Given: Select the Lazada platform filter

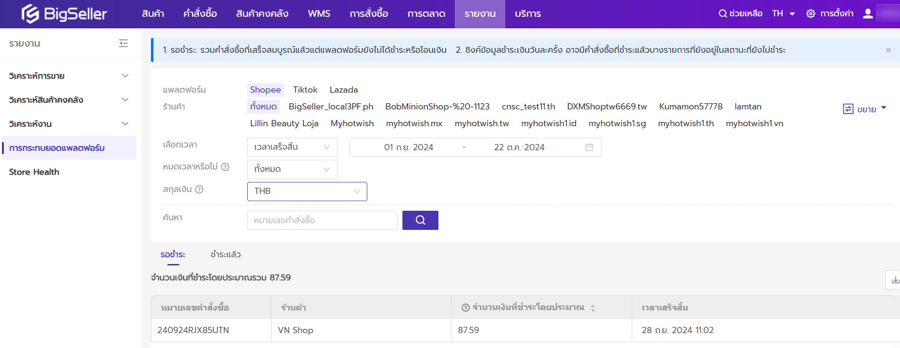Looking at the screenshot, I should (x=343, y=90).
